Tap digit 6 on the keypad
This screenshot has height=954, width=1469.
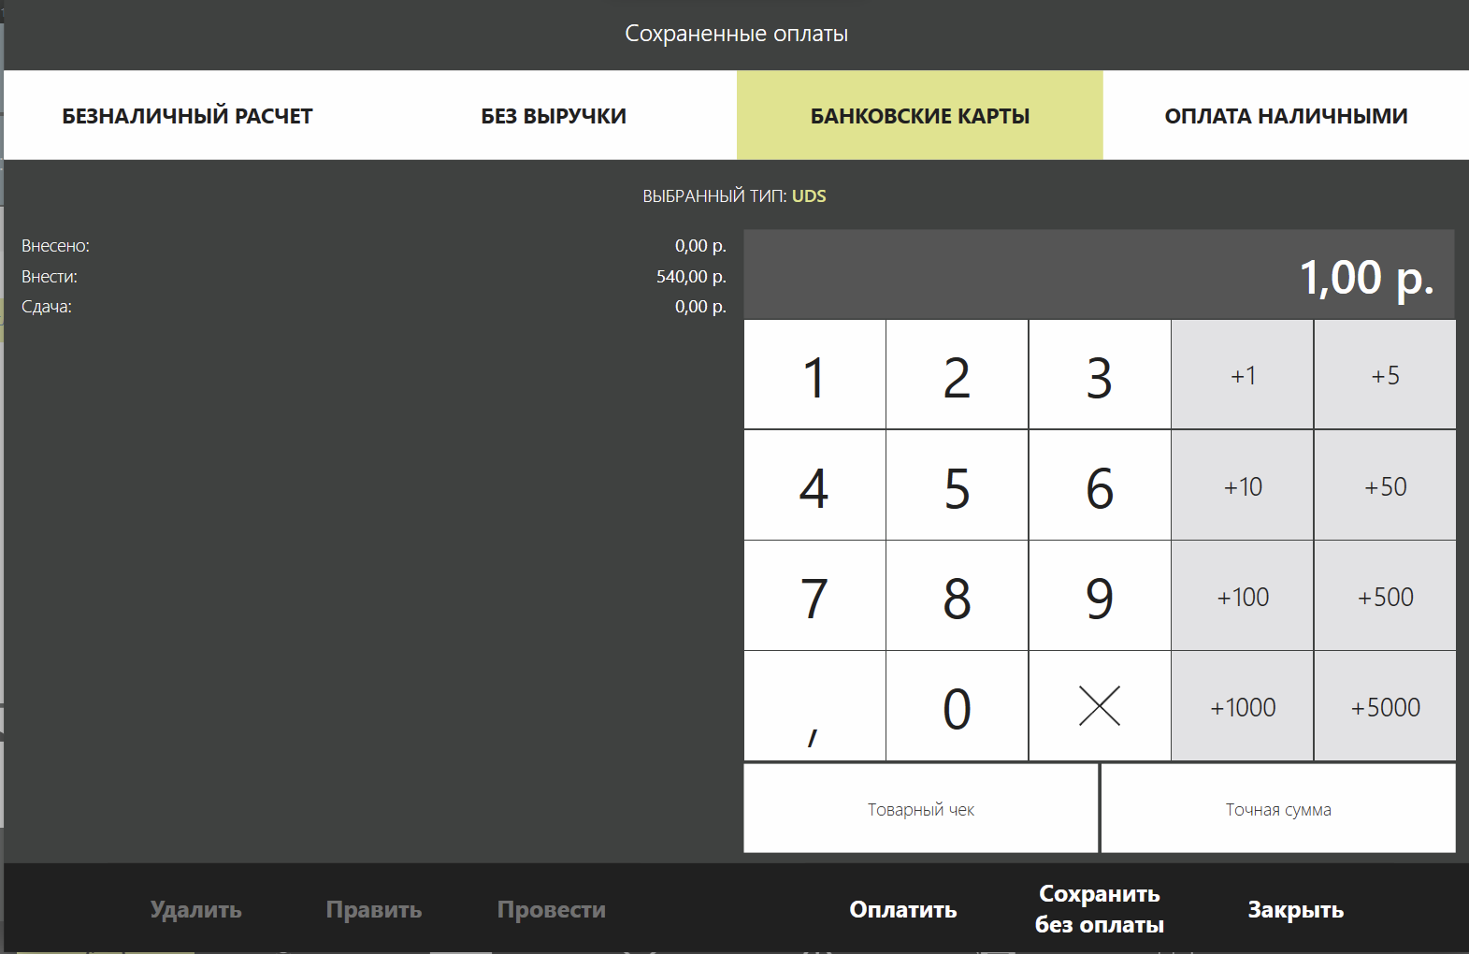(1100, 485)
